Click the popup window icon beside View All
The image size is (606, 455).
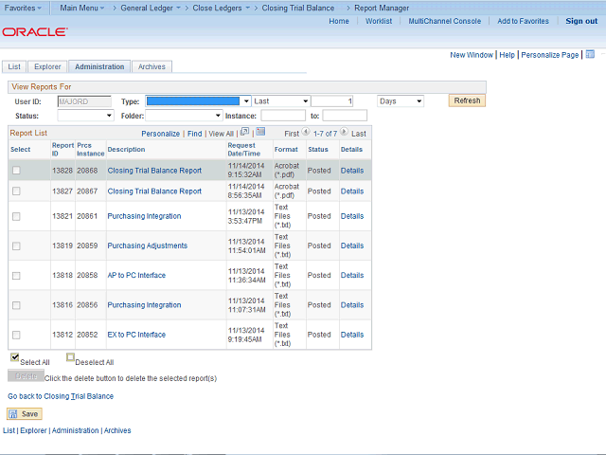click(x=244, y=133)
